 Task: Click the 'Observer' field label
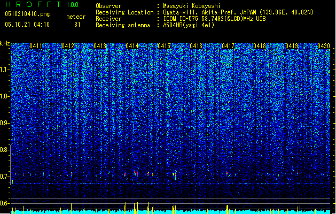click(x=108, y=6)
